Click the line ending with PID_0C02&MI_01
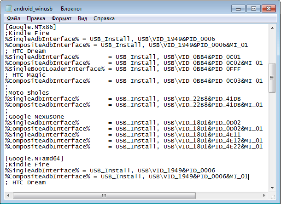Viewport: 281px width, 205px height. coord(134,63)
